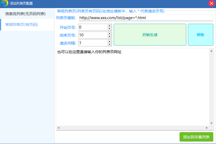This screenshot has width=216, height=144.
Task: Decrease 开始页号 with down arrow
Action: (x=109, y=29)
